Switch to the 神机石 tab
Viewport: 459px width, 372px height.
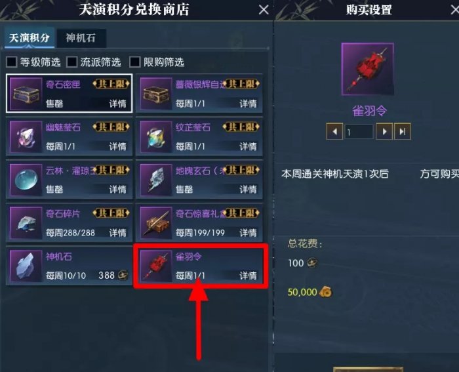point(81,38)
